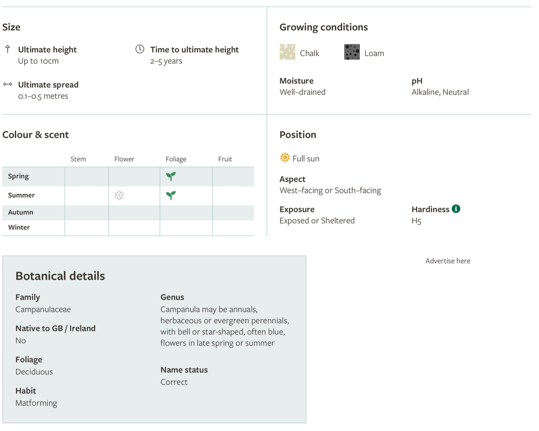Click the Deciduous foliage value
The height and width of the screenshot is (431, 539).
click(x=34, y=372)
